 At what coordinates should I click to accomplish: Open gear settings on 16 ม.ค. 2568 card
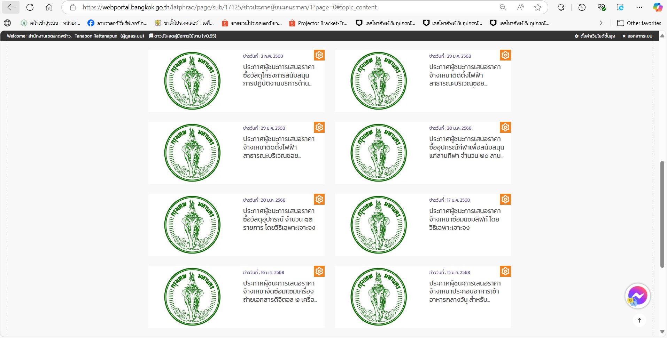coord(319,271)
